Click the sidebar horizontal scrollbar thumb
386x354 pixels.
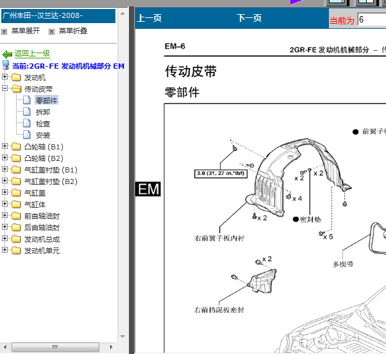(55, 347)
